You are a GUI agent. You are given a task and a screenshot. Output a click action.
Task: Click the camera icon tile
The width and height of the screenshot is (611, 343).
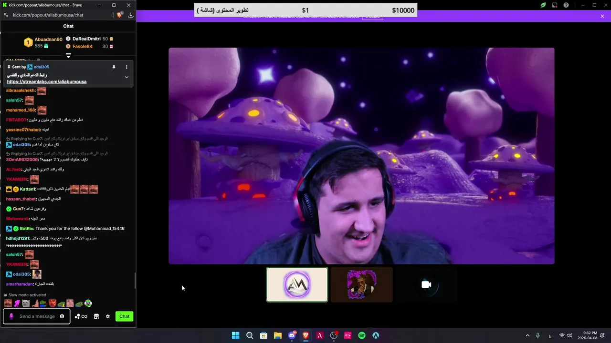426,284
